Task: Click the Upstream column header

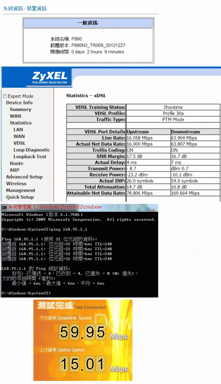Action: tap(137, 132)
